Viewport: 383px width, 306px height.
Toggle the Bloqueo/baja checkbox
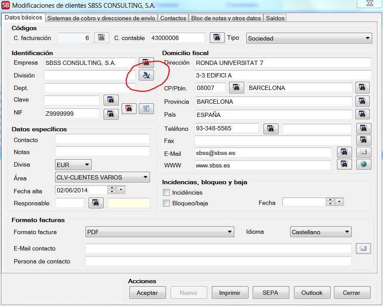coord(166,203)
